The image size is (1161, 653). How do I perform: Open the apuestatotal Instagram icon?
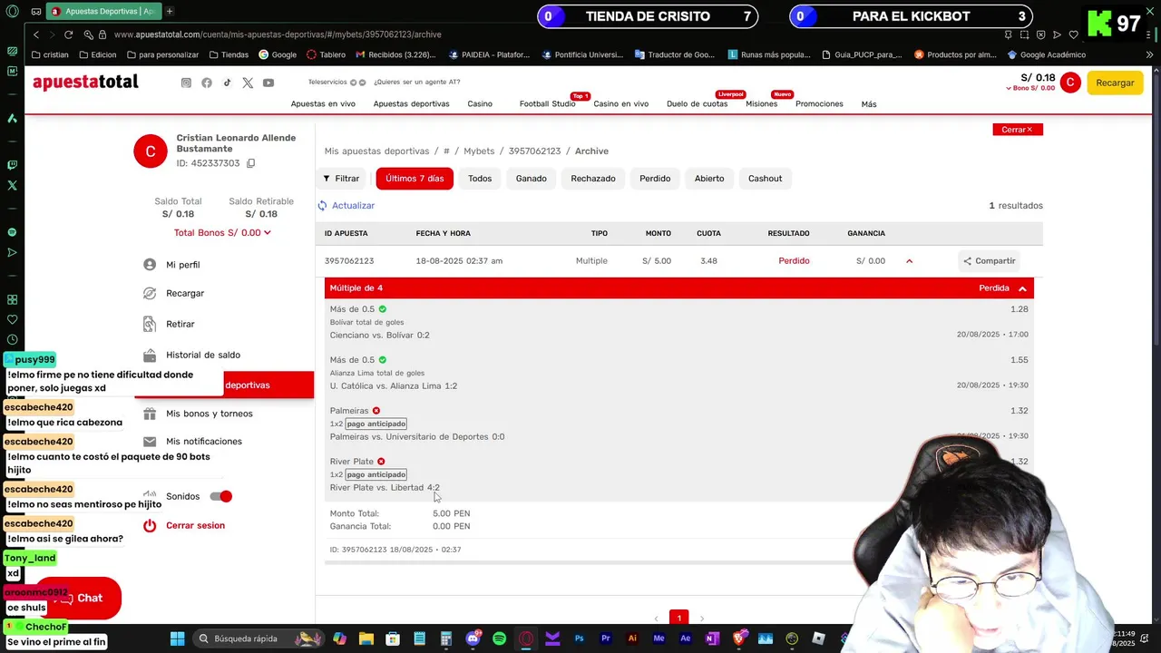point(186,83)
